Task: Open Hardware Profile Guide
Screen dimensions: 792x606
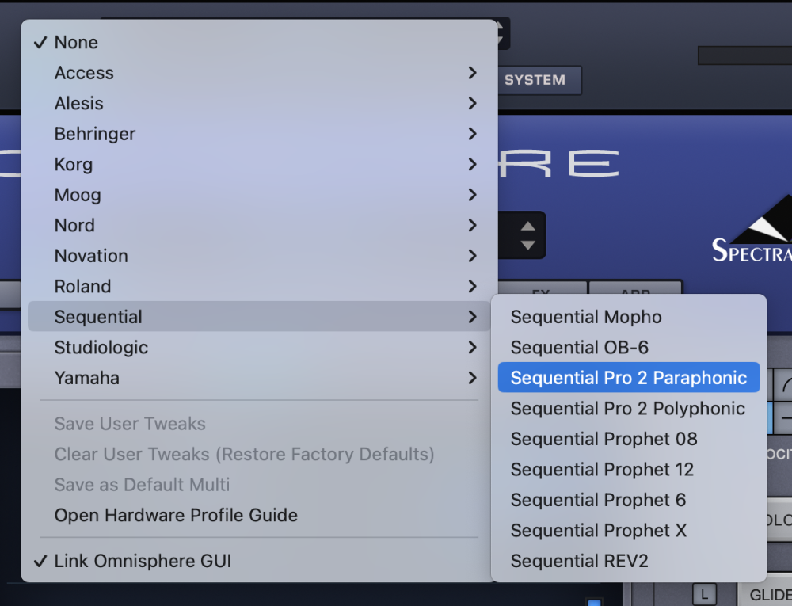Action: (176, 516)
